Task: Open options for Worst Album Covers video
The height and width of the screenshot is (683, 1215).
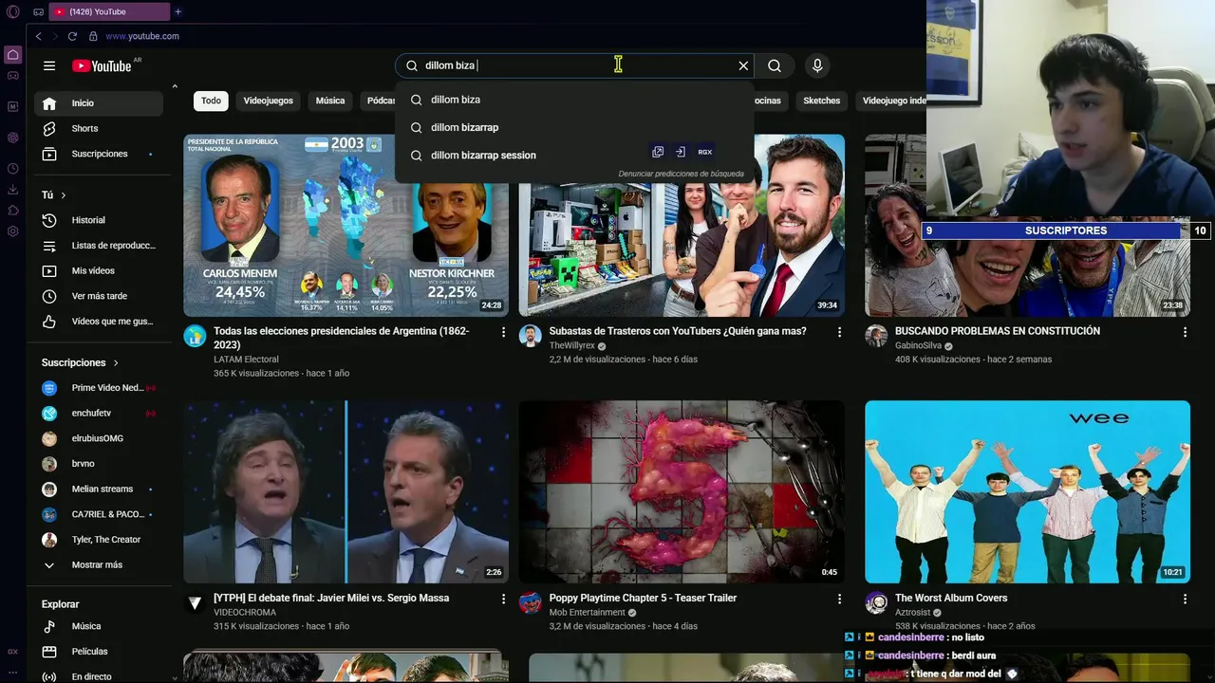Action: tap(1185, 599)
